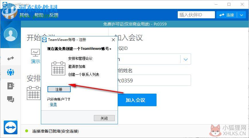Click the 加入会议 button
249x138 pixels.
click(x=137, y=100)
